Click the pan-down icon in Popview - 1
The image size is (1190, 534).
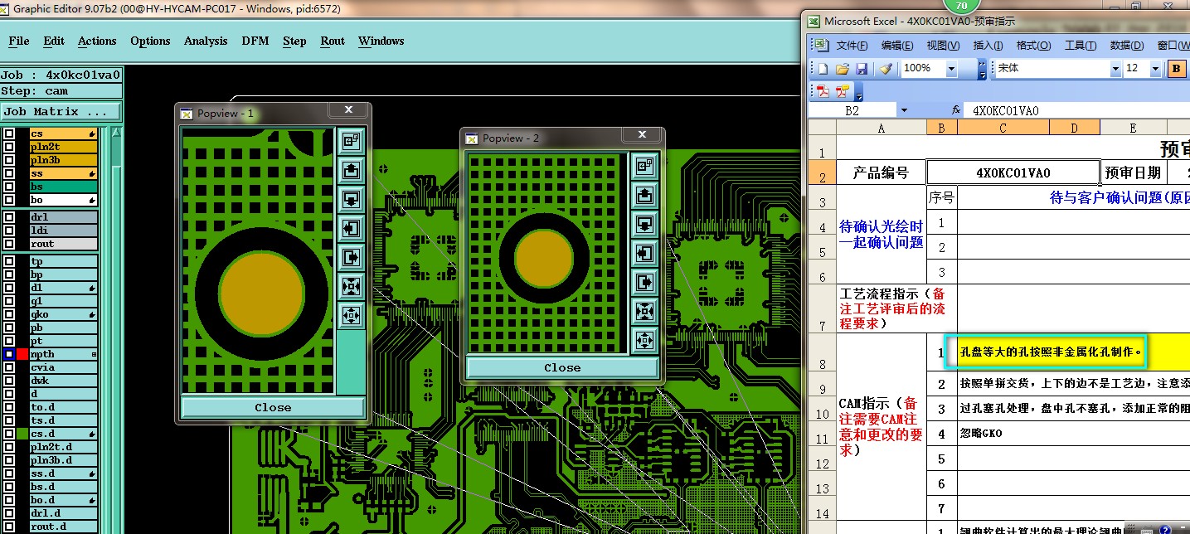pos(351,199)
